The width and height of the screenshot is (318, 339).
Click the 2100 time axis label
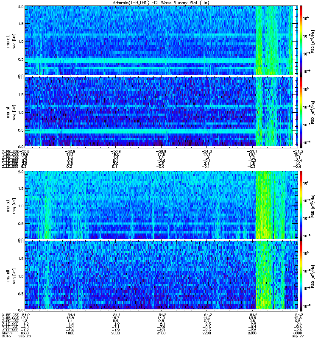tap(161, 333)
